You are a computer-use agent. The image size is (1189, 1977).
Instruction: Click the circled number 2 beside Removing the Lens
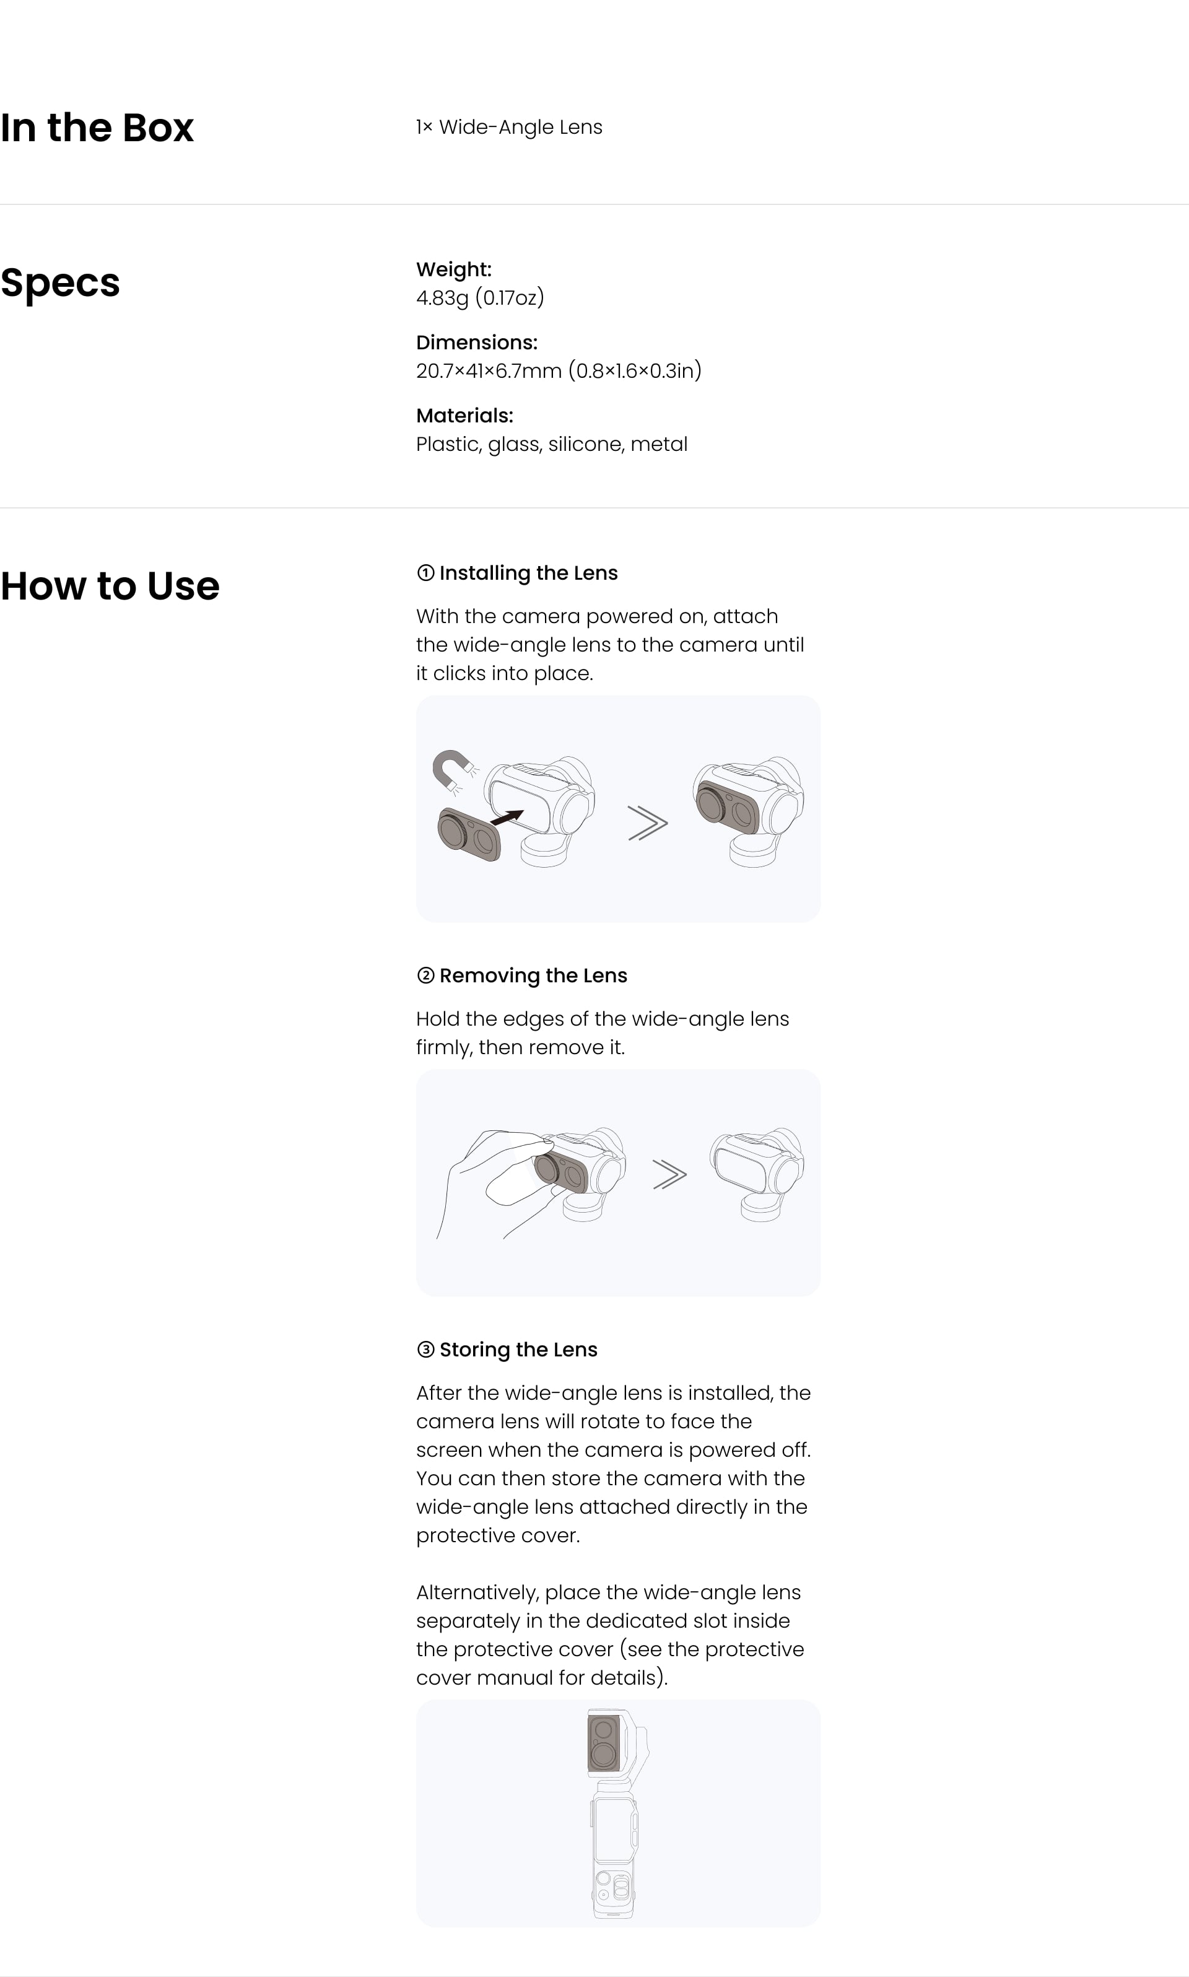[x=425, y=975]
